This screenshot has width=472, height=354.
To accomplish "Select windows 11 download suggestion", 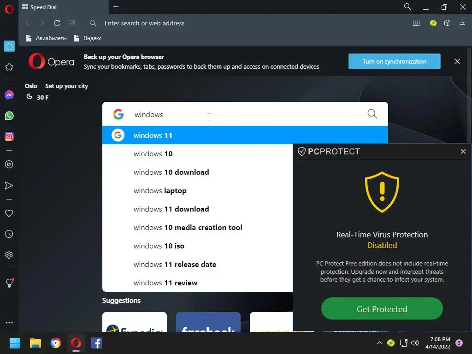I will click(197, 209).
